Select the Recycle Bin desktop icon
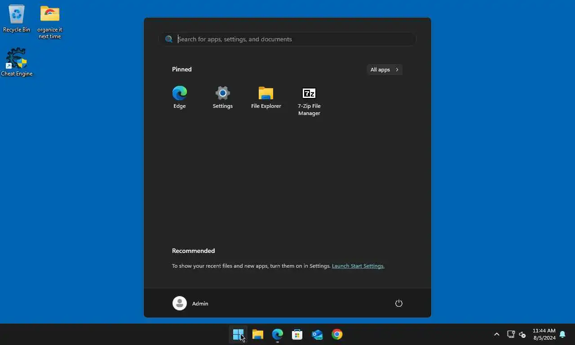Image resolution: width=575 pixels, height=345 pixels. point(17,18)
